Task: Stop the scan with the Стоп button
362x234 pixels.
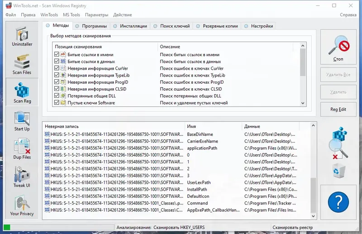Action: click(x=338, y=47)
